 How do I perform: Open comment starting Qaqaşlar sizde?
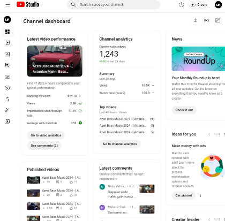click(x=122, y=194)
